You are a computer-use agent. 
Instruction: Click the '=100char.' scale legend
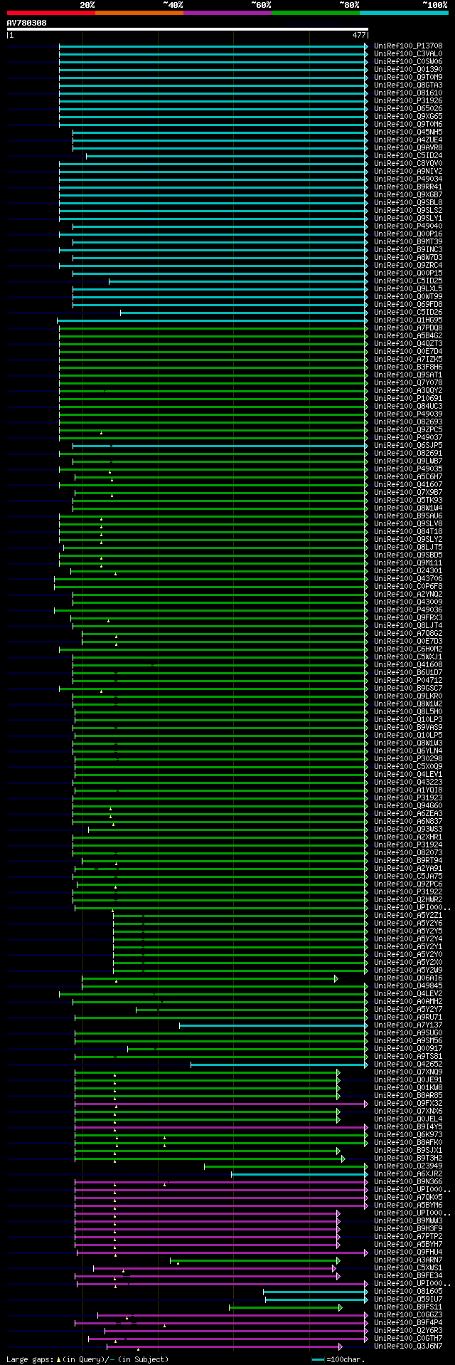338,1359
